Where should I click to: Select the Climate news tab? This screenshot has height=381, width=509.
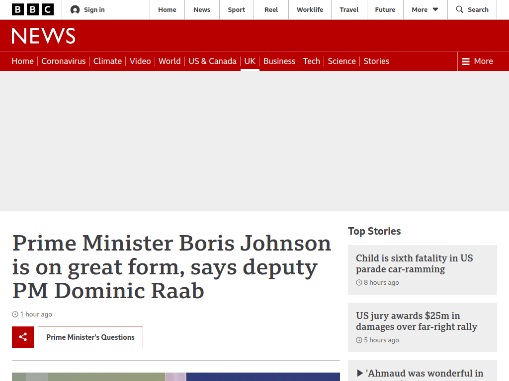coord(107,61)
